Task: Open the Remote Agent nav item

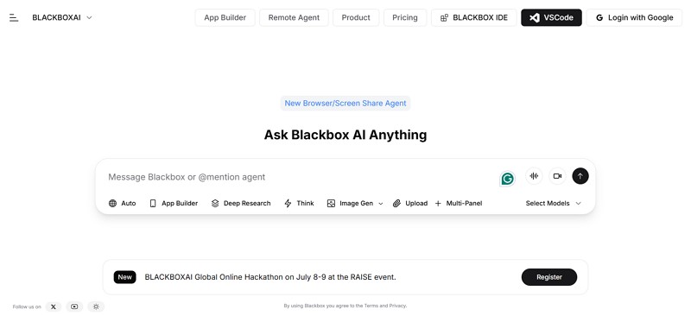Action: (294, 17)
